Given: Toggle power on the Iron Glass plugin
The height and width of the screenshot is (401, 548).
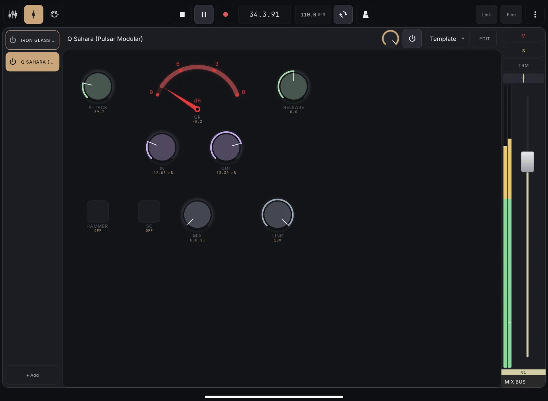Looking at the screenshot, I should (x=13, y=40).
